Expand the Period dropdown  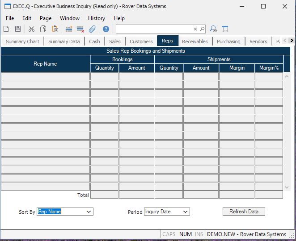[186, 212]
